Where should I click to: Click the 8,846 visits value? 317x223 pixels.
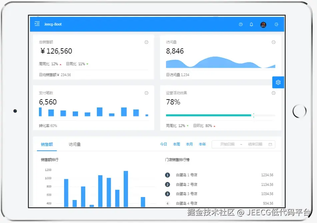[x=175, y=51]
